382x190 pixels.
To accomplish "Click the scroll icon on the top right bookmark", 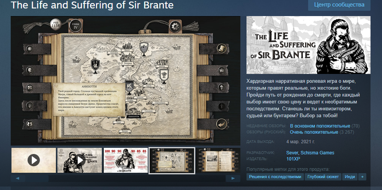I will tap(222, 48).
